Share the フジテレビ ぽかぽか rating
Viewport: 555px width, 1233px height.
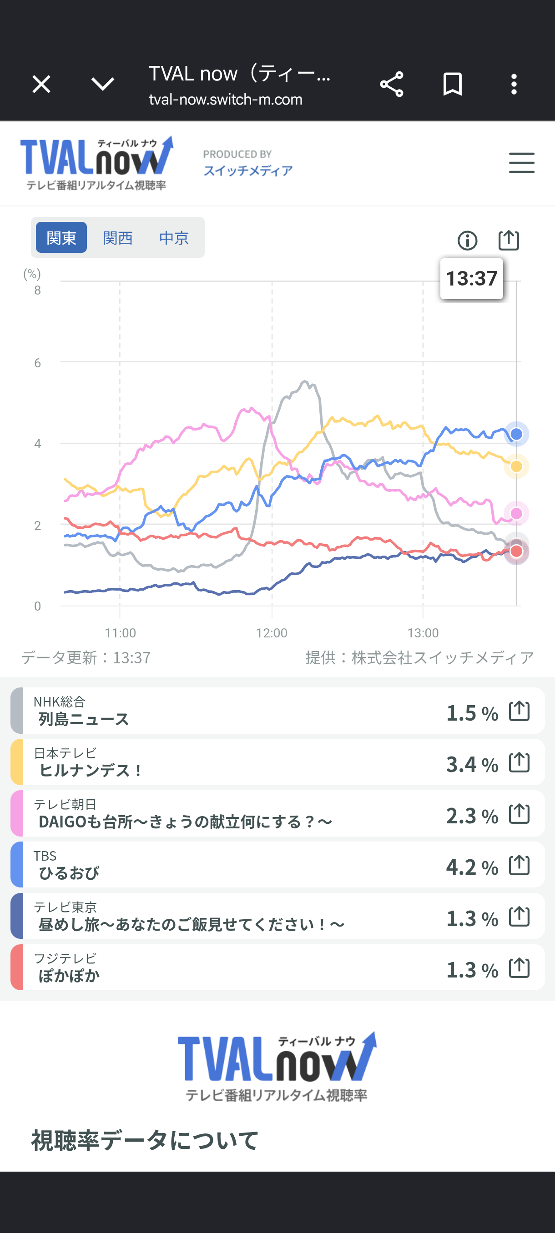(519, 968)
